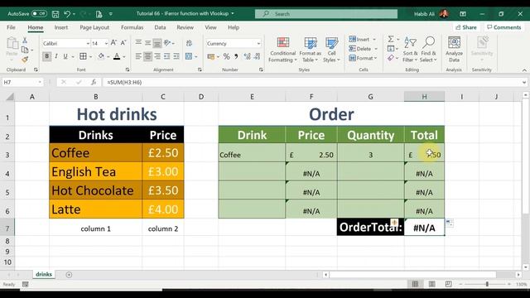Select Normal view icon in status bar

coord(415,284)
